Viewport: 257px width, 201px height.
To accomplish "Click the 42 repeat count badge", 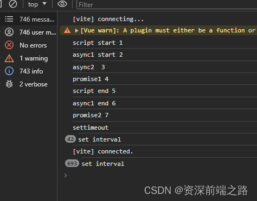I will (70, 139).
